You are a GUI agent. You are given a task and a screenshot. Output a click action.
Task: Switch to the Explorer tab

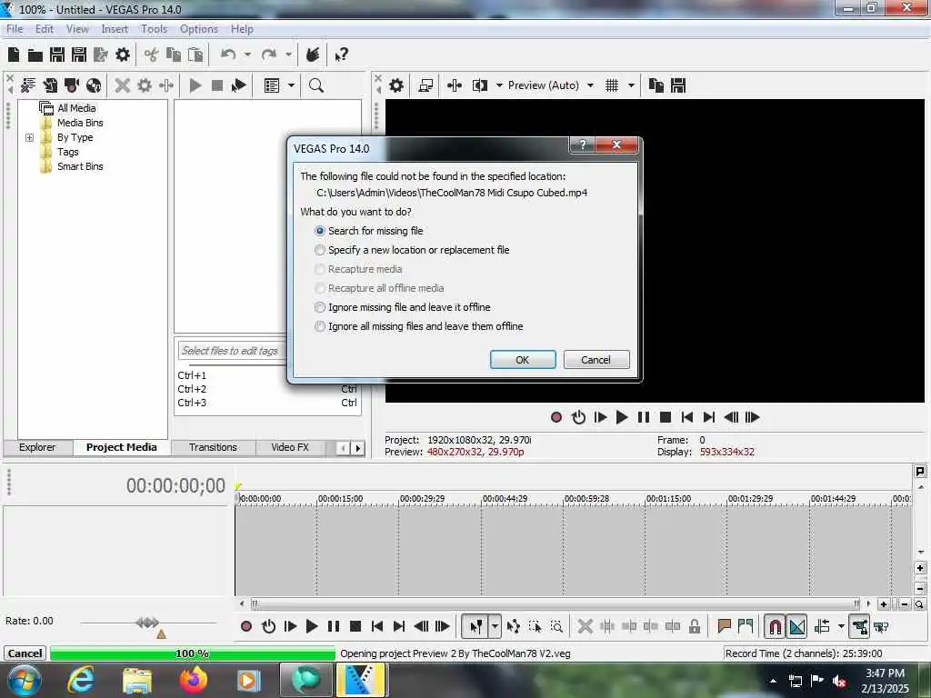[x=37, y=447]
